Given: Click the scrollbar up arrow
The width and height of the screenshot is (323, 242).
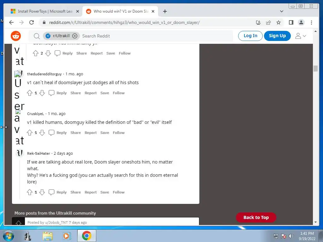Looking at the screenshot, I should pos(315,32).
